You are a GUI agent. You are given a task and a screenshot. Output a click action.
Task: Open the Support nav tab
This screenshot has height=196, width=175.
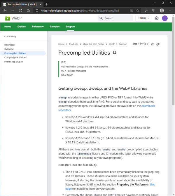(70, 27)
